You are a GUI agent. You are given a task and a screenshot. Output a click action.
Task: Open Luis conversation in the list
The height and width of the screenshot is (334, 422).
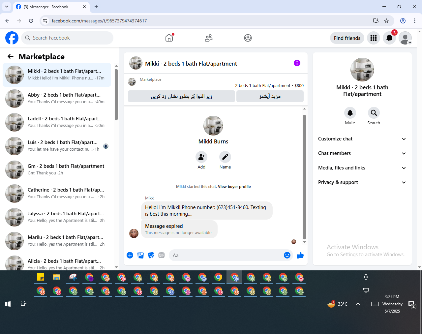tap(57, 146)
